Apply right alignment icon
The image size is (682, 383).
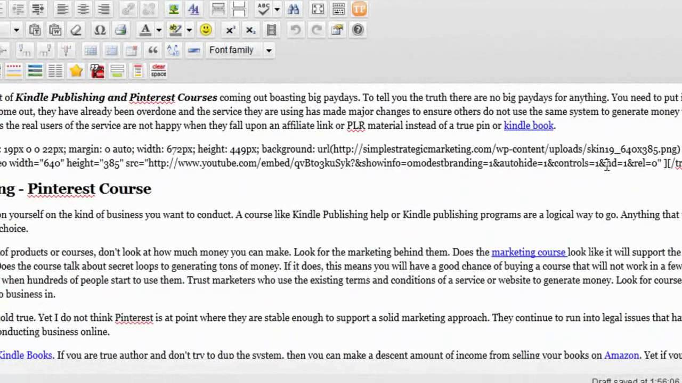click(104, 9)
